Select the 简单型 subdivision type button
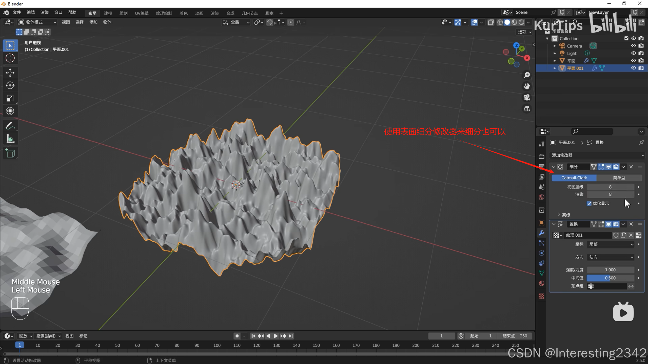Image resolution: width=648 pixels, height=364 pixels. pos(619,178)
